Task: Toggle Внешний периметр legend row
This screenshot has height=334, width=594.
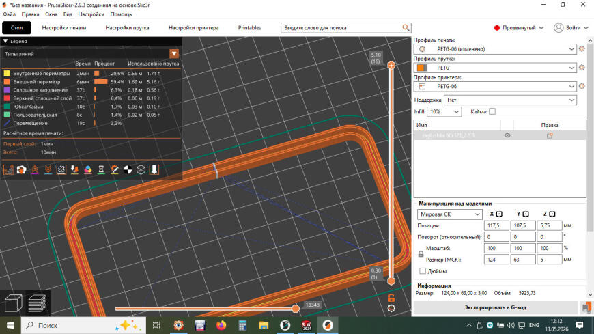Action: point(91,82)
